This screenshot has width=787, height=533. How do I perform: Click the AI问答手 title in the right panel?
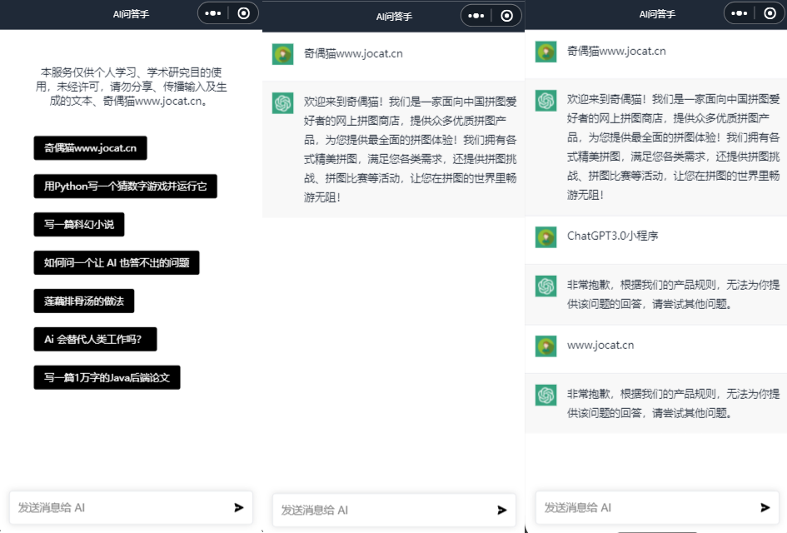(x=657, y=14)
